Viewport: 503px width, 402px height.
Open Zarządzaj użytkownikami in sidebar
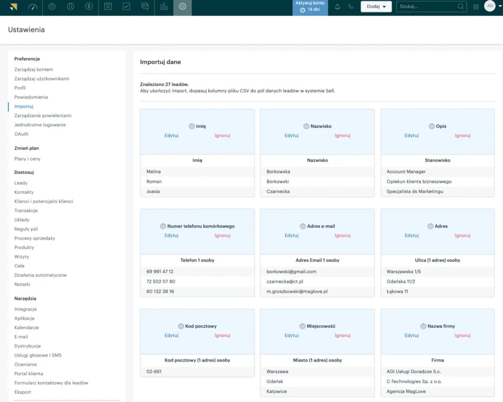(41, 79)
